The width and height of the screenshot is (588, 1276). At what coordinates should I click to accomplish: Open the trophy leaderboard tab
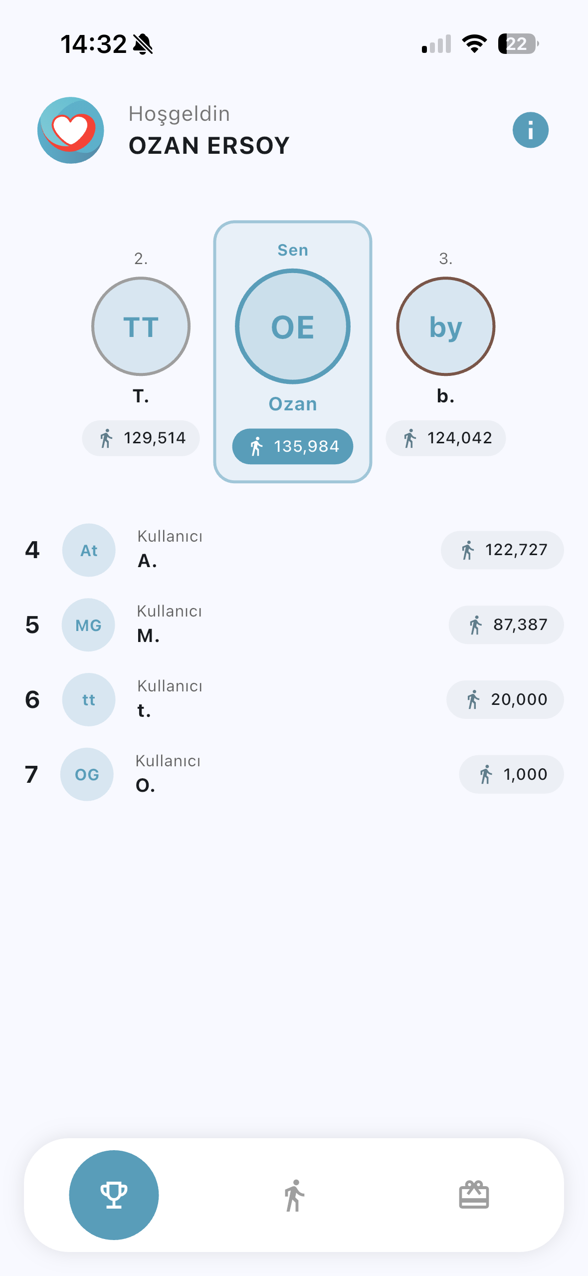(114, 1195)
